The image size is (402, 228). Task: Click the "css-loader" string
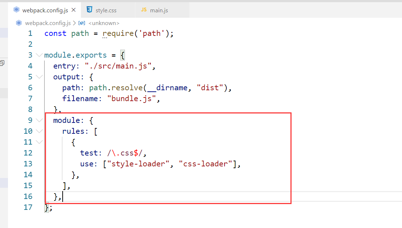tap(205, 163)
